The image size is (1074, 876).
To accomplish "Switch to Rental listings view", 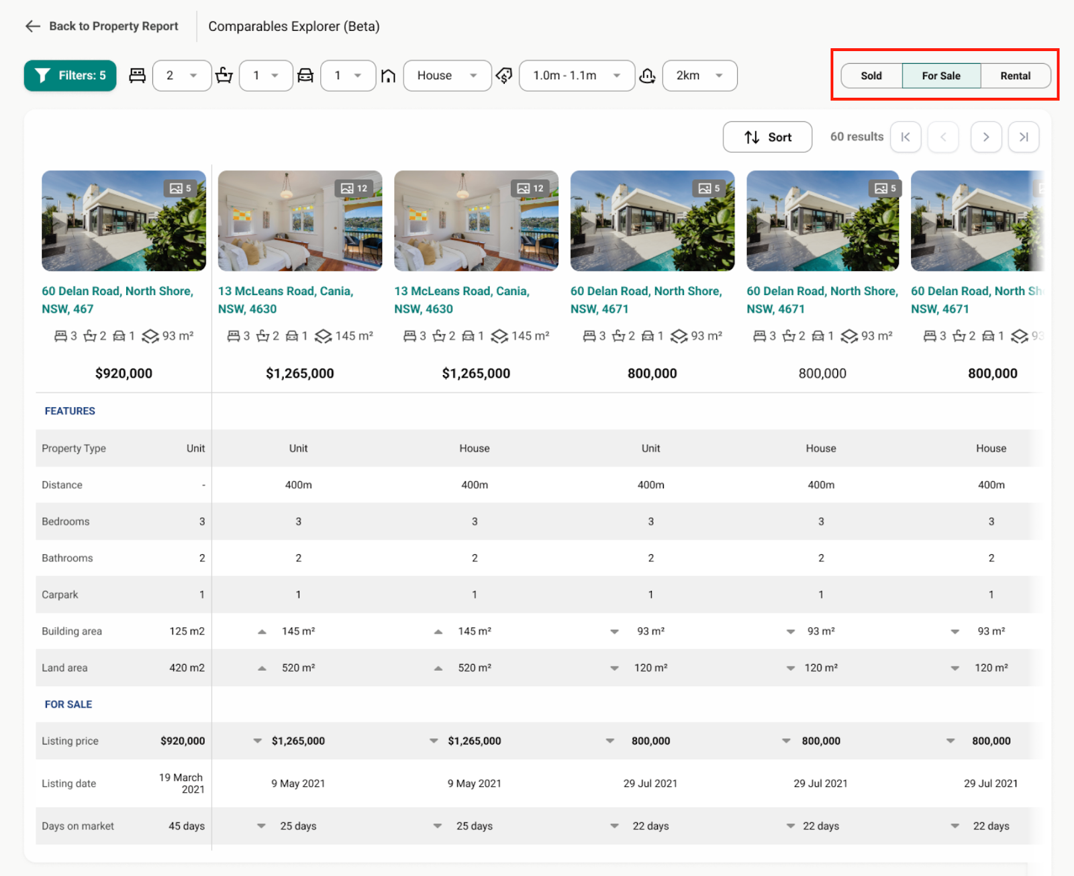I will click(1015, 76).
